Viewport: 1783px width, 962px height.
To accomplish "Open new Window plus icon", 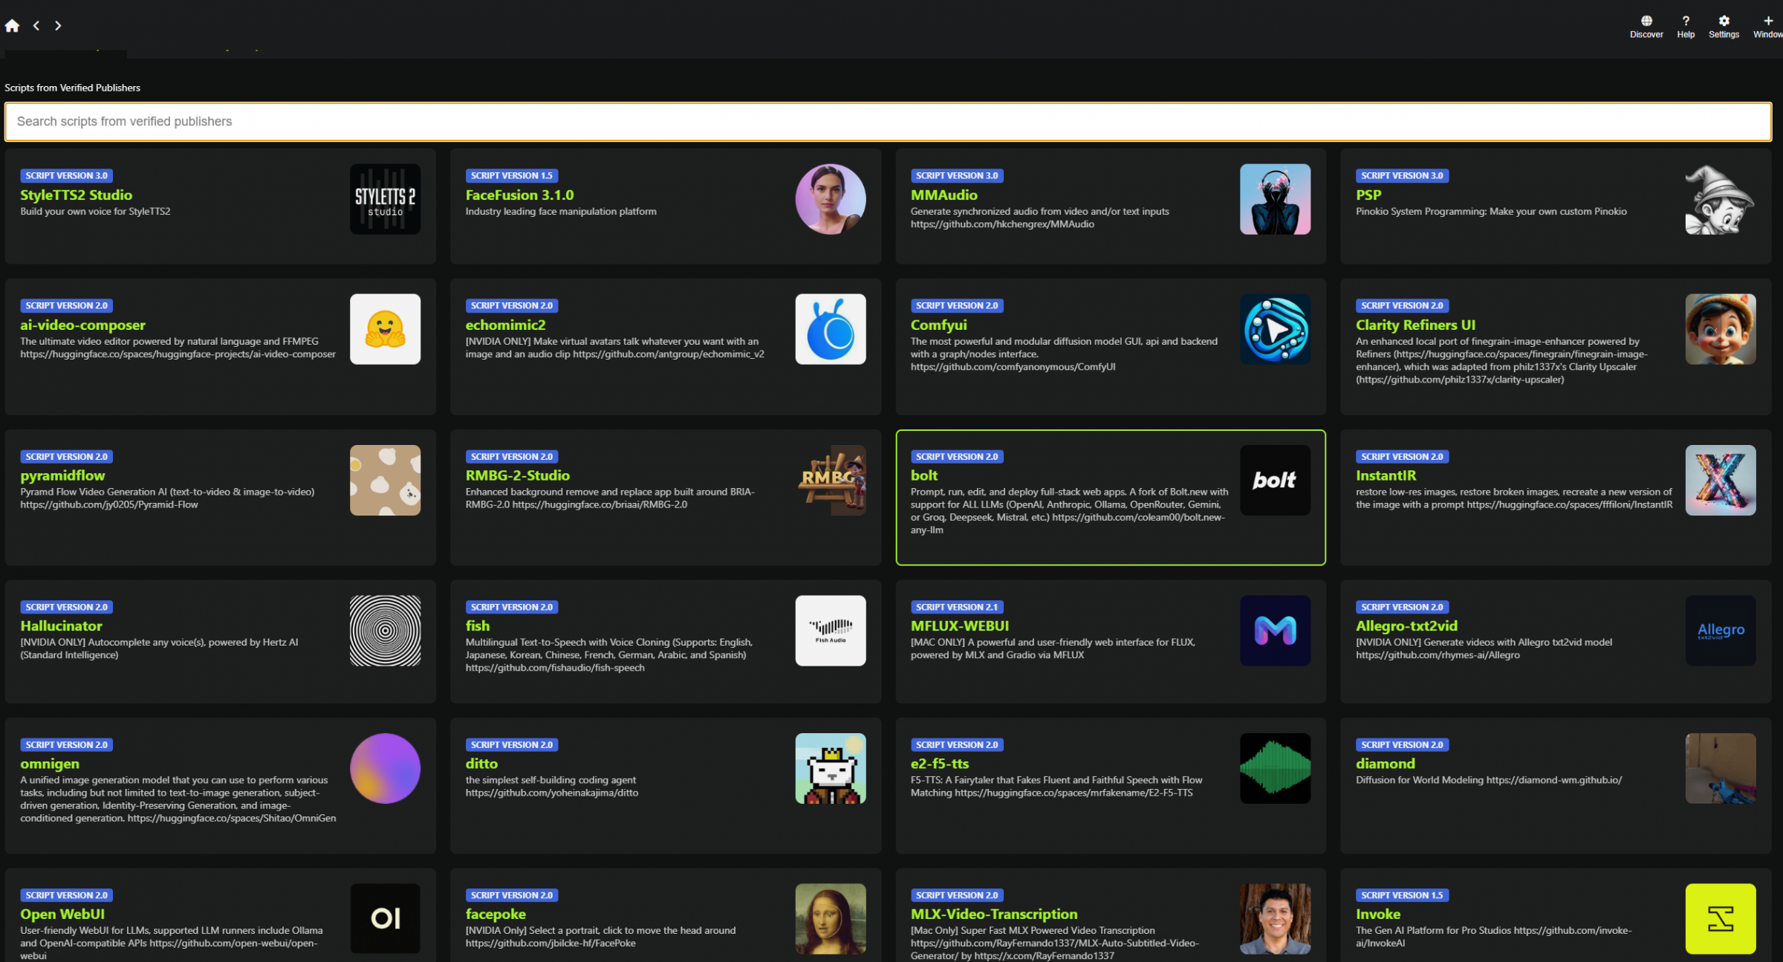I will tap(1768, 21).
